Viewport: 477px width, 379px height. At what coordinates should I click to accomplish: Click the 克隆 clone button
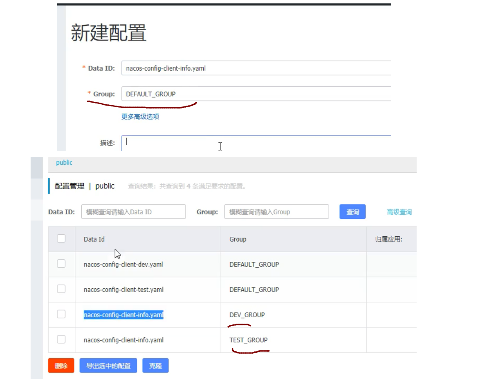(156, 366)
